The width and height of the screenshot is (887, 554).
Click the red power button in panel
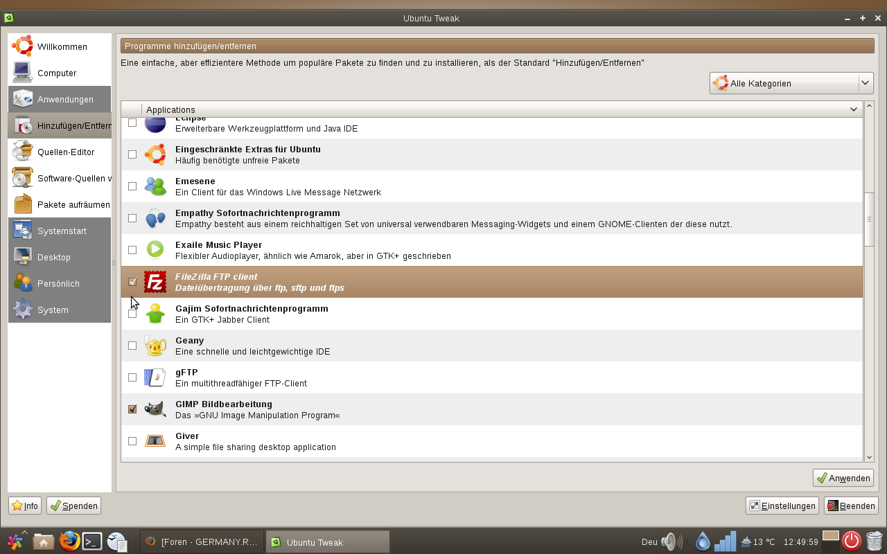point(852,541)
